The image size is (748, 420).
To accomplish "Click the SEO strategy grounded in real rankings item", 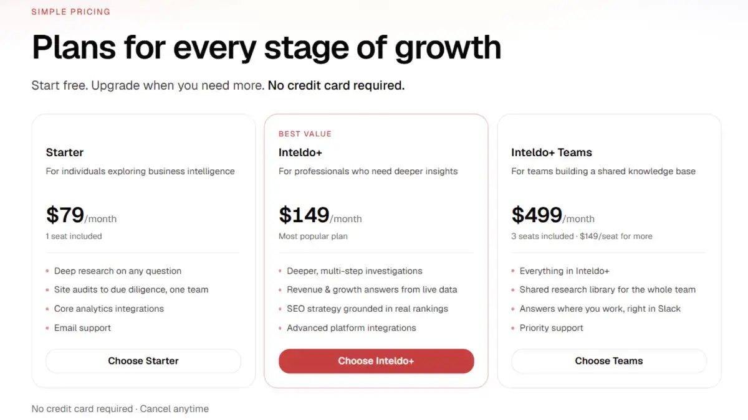I will [x=367, y=309].
